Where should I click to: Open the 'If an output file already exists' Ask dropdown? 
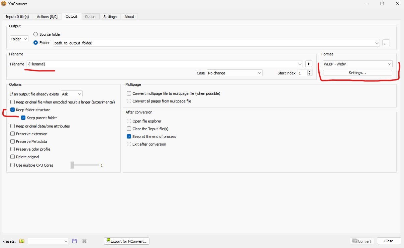coord(72,94)
